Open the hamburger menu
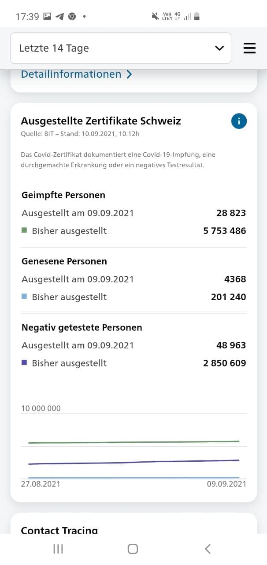 click(x=249, y=48)
